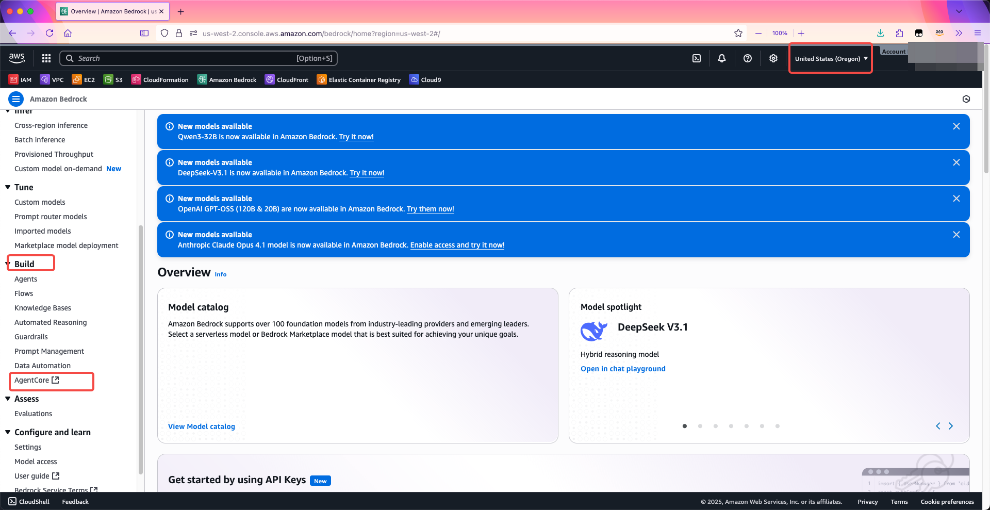The width and height of the screenshot is (990, 510).
Task: Collapse the Tune section in sidebar
Action: tap(8, 187)
